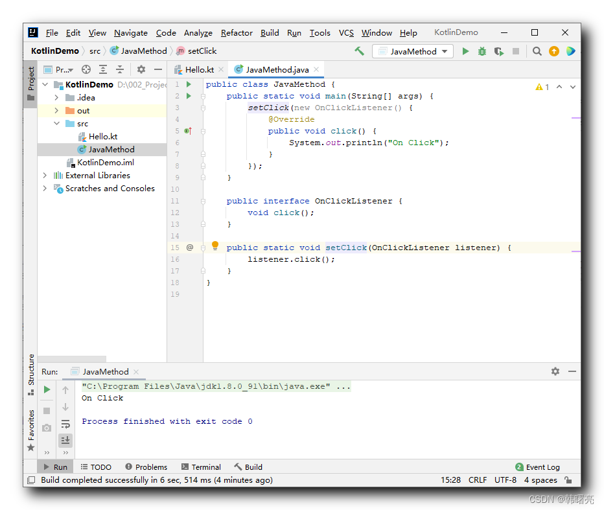The image size is (604, 510).
Task: Click the orange IDE update icon
Action: [x=554, y=51]
